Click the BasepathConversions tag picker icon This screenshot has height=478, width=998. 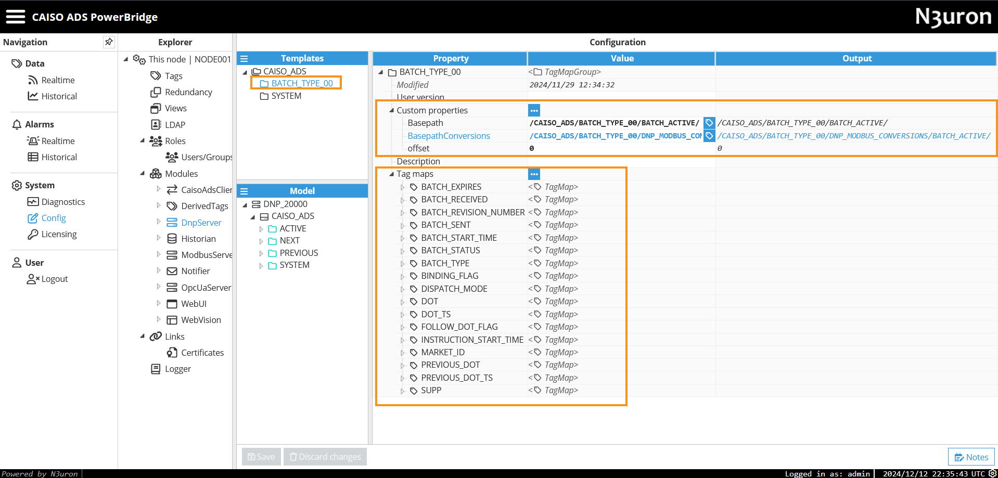click(x=709, y=136)
